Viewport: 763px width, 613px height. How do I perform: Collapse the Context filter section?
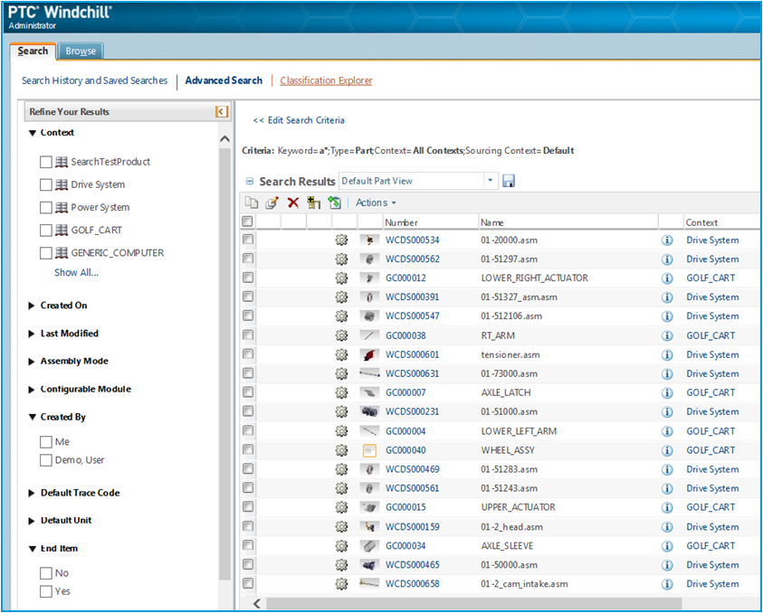(32, 133)
